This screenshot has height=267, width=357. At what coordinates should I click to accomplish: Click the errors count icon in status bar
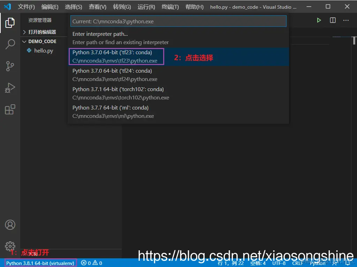point(84,263)
